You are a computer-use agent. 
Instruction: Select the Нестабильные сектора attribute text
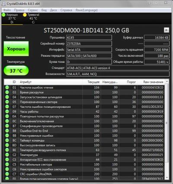tap(36, 165)
